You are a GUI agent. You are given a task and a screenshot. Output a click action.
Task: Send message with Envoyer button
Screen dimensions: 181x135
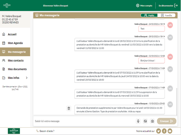coord(167,121)
